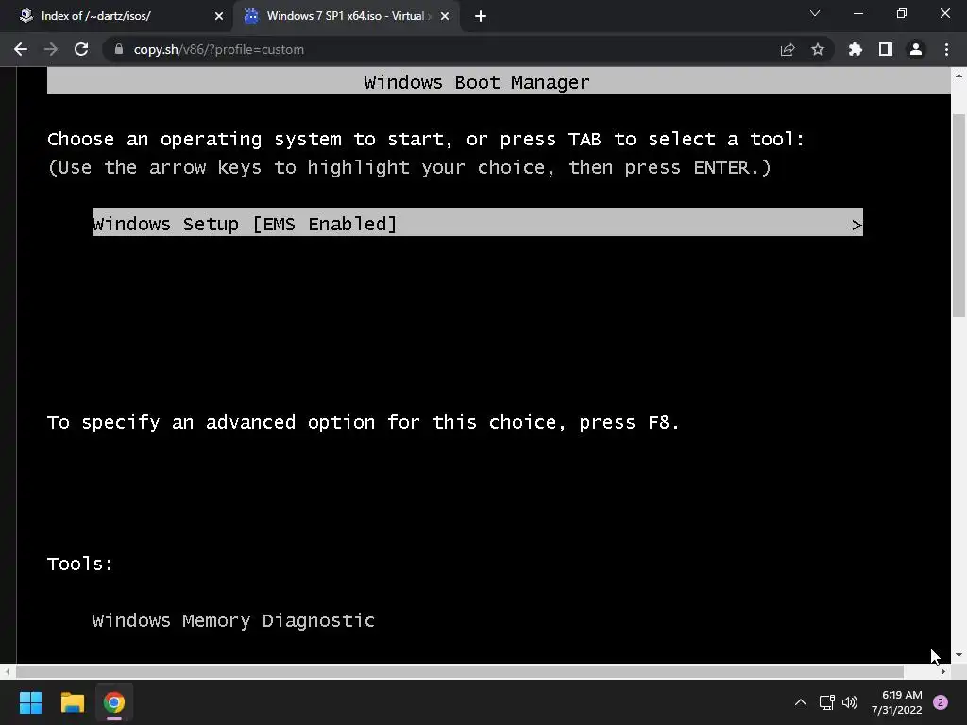Restore down the Chrome window
Image resolution: width=967 pixels, height=725 pixels.
[902, 13]
